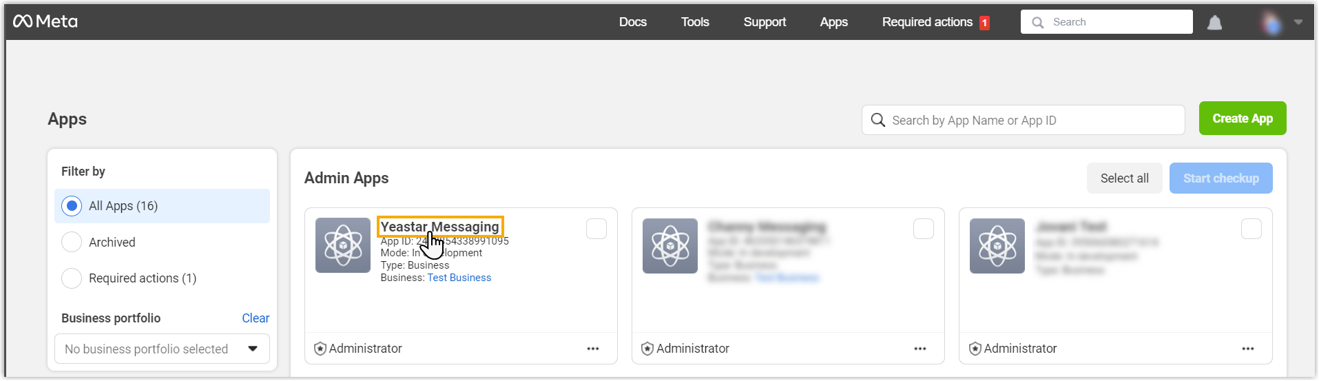This screenshot has width=1319, height=381.
Task: Select Required actions (1) filter radio button
Action: point(72,278)
